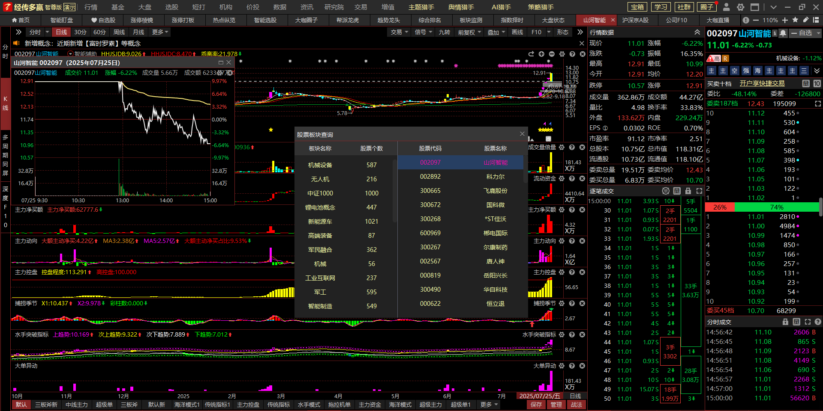Viewport: 823px width, 411px height.
Task: Select the 周线 period tab
Action: click(x=119, y=32)
